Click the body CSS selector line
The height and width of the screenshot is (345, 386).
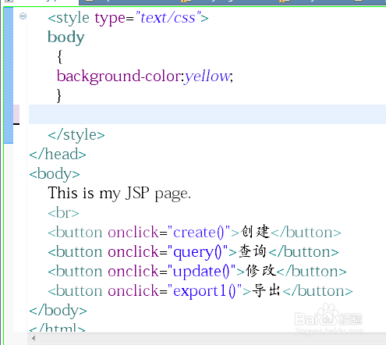click(66, 37)
